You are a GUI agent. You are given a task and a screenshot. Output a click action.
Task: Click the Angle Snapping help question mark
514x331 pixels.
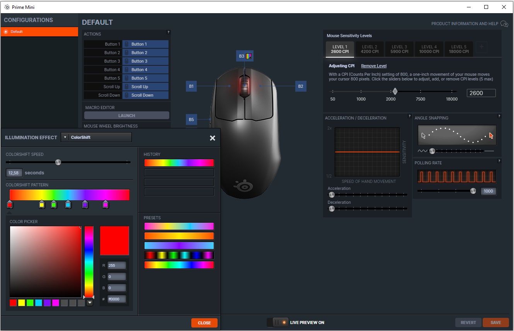[x=499, y=116]
